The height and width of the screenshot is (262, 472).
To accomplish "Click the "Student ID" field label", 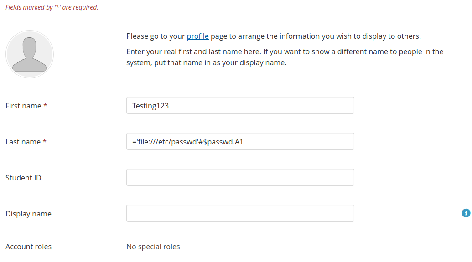I will pyautogui.click(x=23, y=178).
